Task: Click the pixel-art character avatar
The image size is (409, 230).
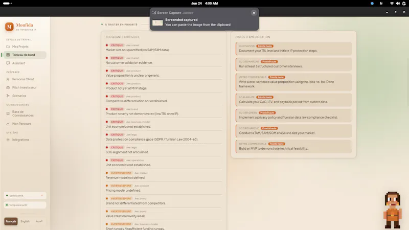Action: (392, 210)
